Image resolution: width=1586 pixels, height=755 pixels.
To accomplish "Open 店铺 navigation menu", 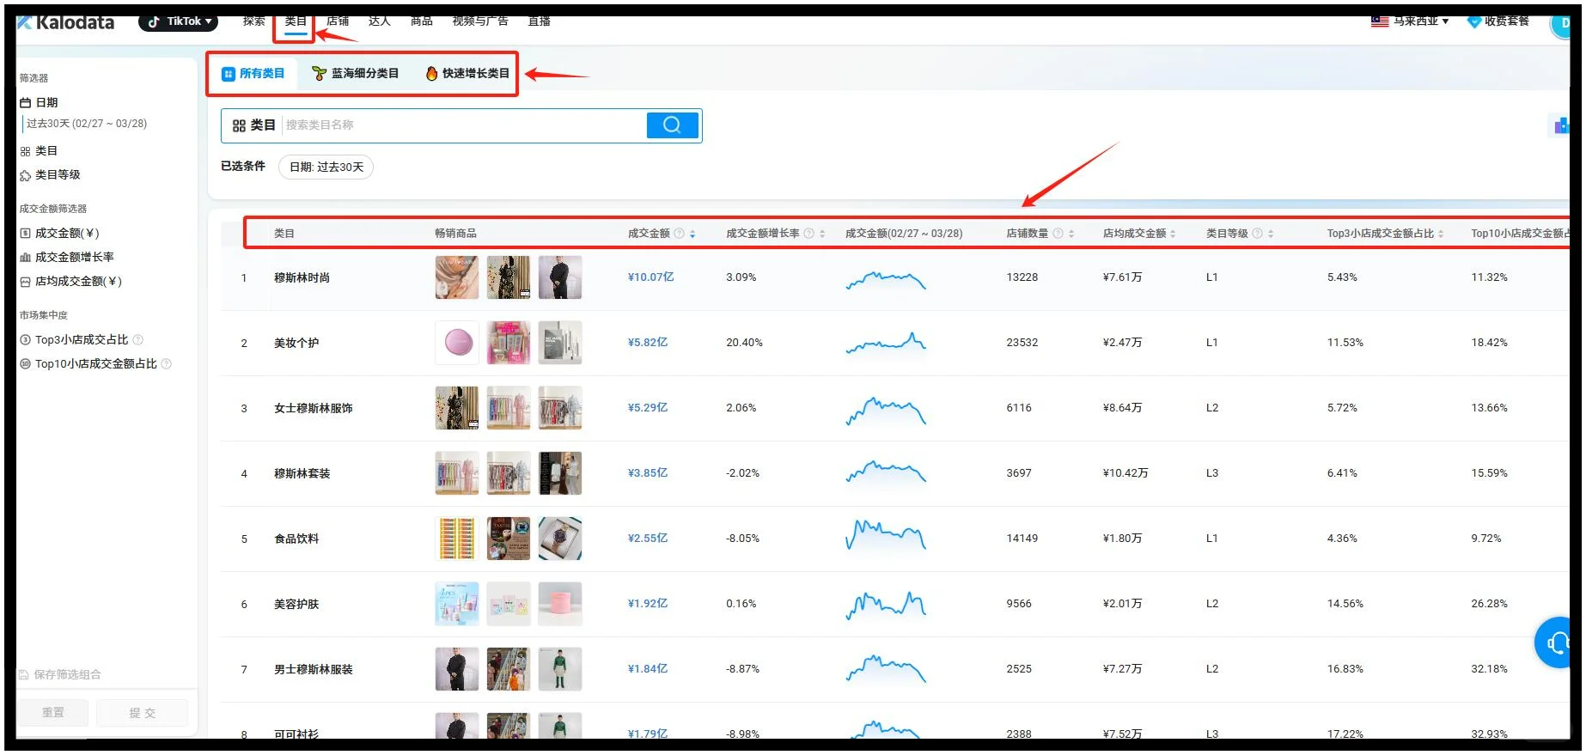I will click(x=338, y=21).
